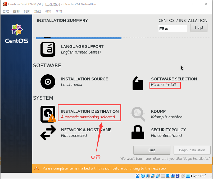Open the 设备 menu
Viewport: 213px width, 179px height.
pos(48,11)
